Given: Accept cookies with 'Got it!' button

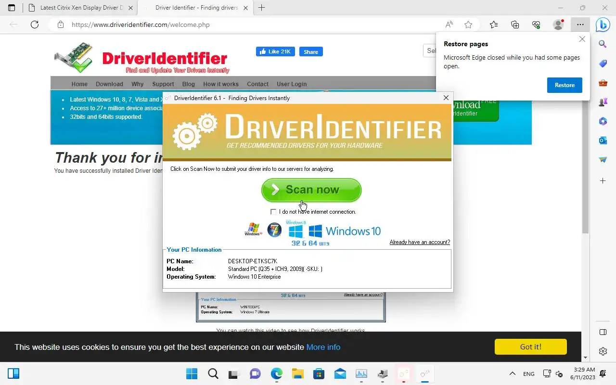Looking at the screenshot, I should tap(531, 346).
